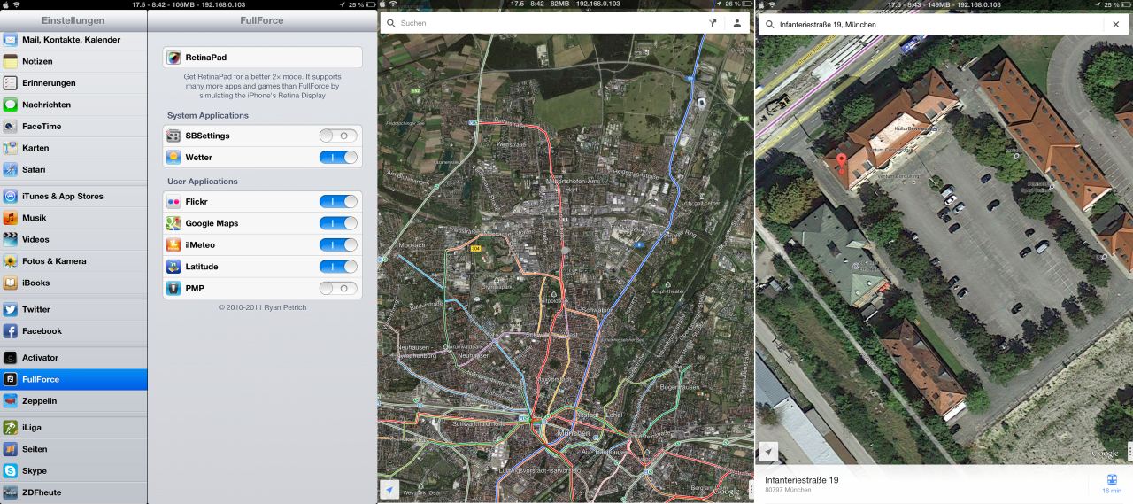Open the Skype settings icon

click(10, 471)
